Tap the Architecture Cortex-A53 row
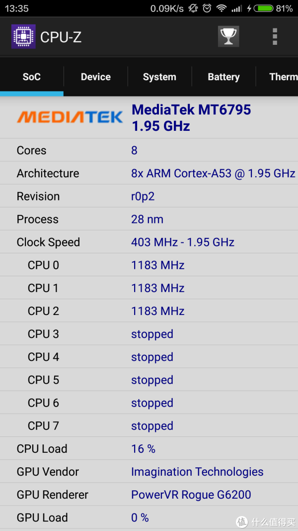 [149, 173]
